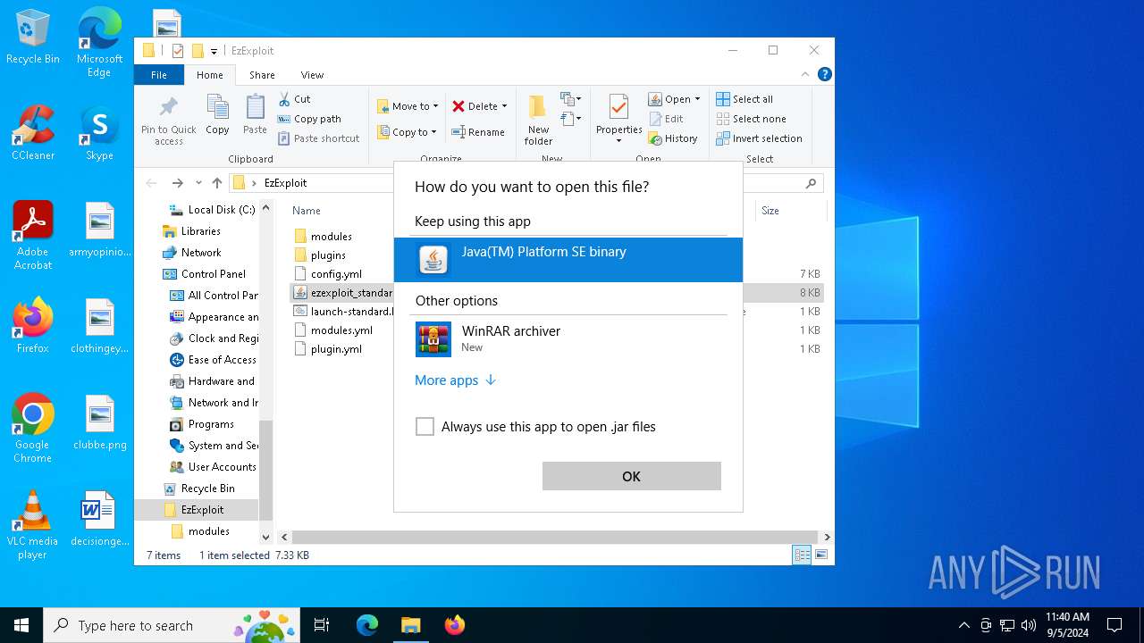Click Paste shortcut in ribbon
Image resolution: width=1144 pixels, height=643 pixels.
pyautogui.click(x=318, y=138)
